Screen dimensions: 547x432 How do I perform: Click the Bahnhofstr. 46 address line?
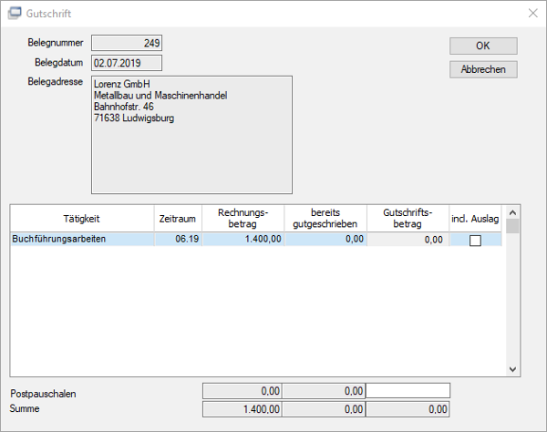tap(124, 107)
